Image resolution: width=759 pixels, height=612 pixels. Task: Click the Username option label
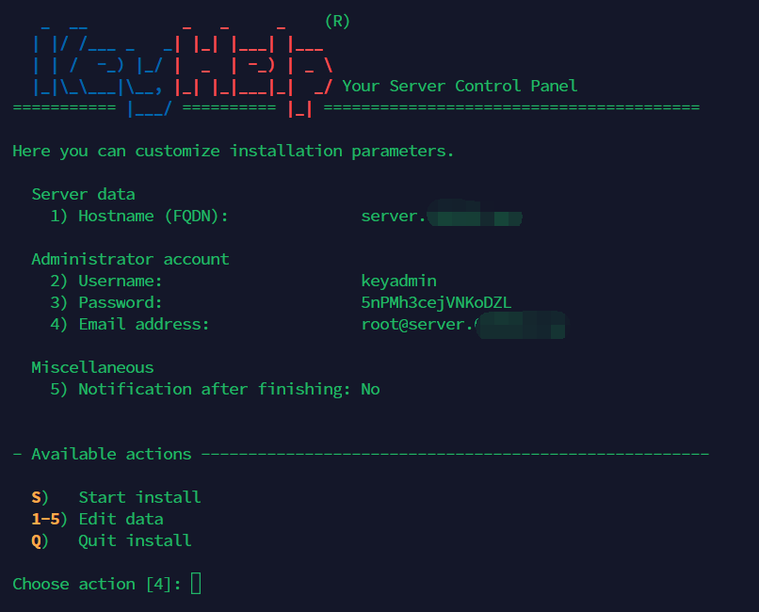[121, 281]
